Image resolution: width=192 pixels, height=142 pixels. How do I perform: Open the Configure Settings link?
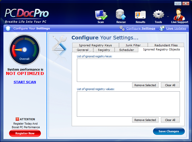tap(141, 28)
